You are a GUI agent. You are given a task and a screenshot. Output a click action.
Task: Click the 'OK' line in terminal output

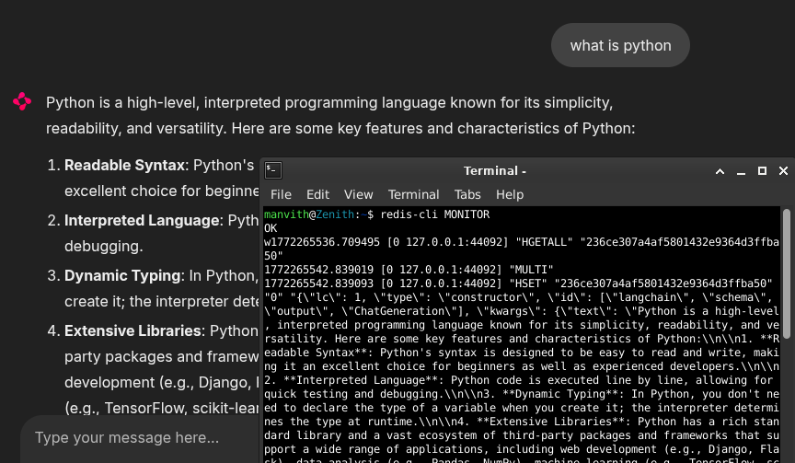pos(271,228)
